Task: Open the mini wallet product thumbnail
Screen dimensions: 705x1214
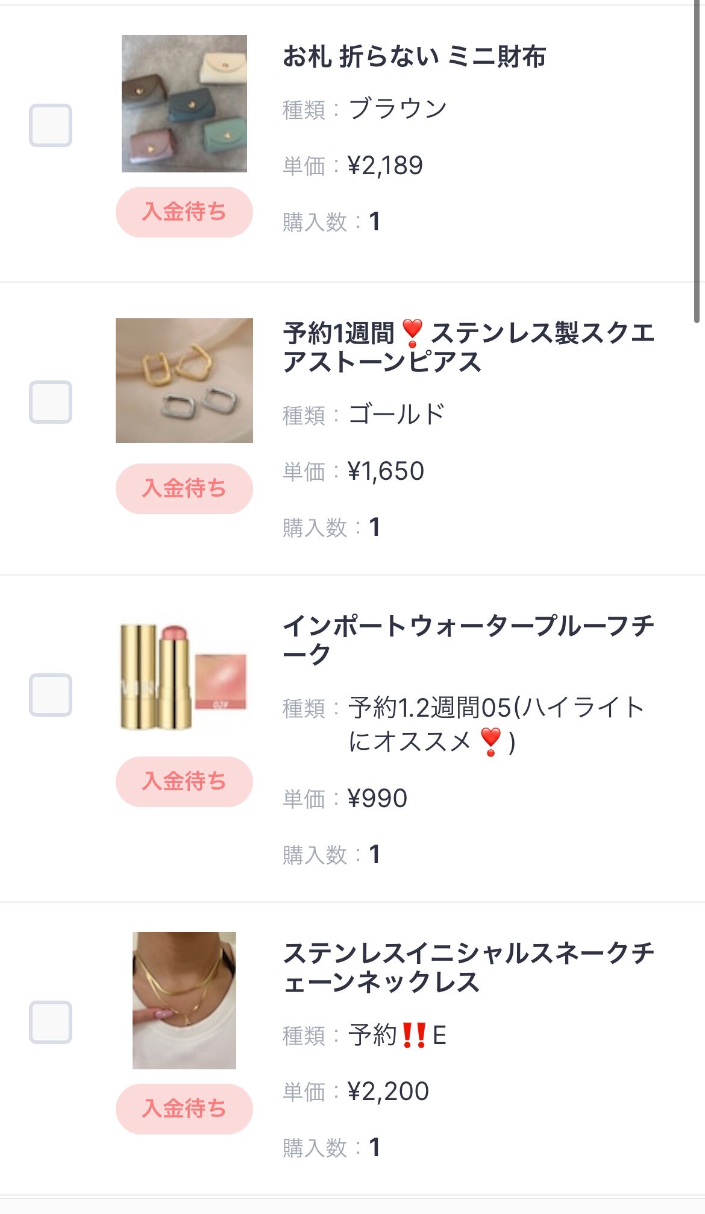Action: [184, 104]
